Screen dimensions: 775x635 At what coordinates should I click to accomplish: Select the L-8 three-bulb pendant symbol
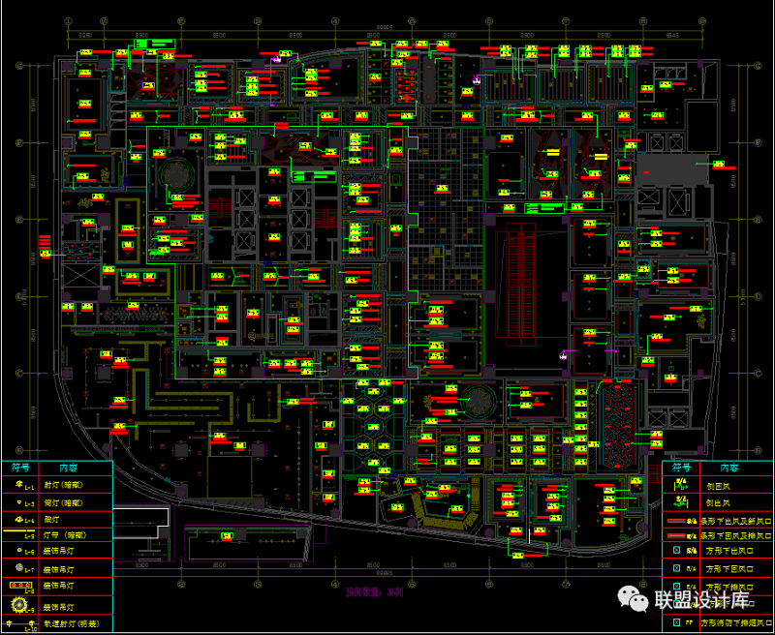tap(19, 586)
